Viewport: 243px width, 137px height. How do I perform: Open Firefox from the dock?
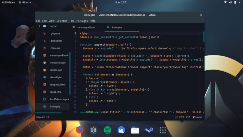[x=79, y=130]
